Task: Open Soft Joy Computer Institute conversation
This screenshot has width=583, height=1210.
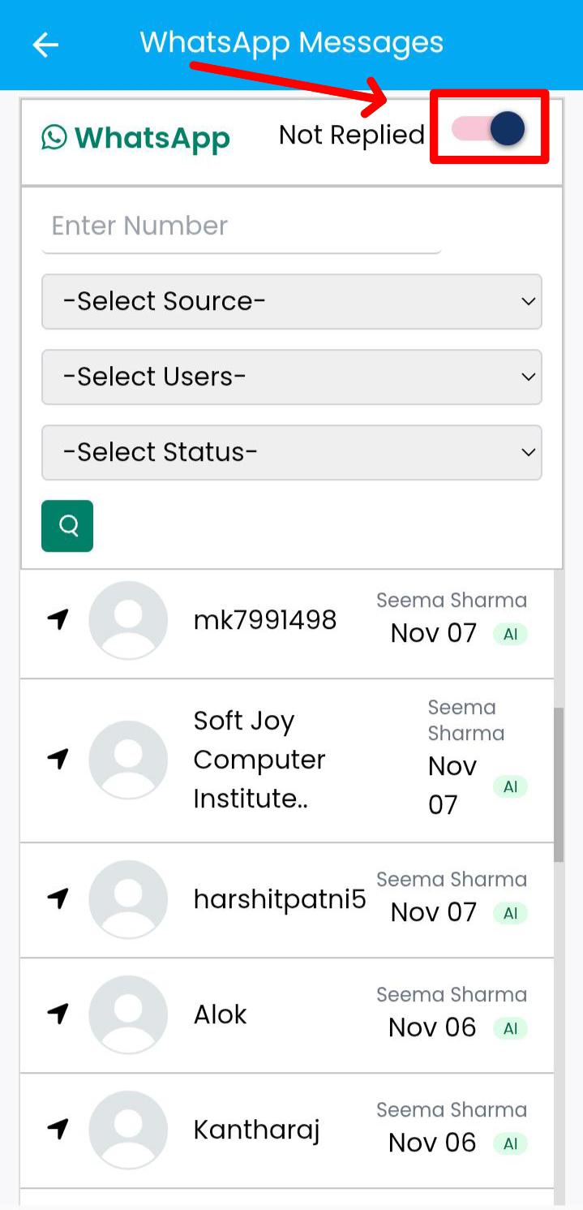Action: point(259,760)
